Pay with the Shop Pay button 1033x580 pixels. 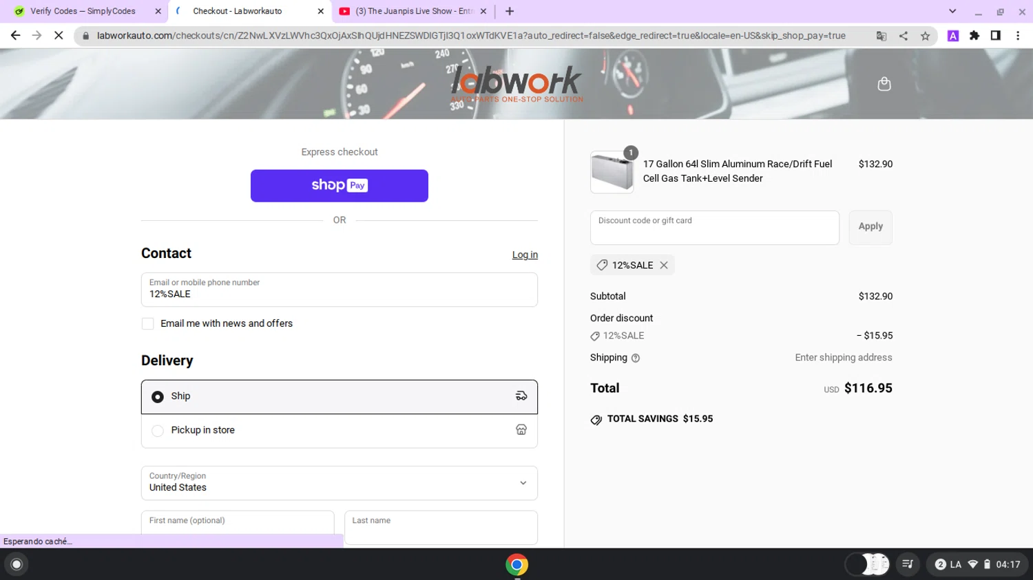[340, 186]
